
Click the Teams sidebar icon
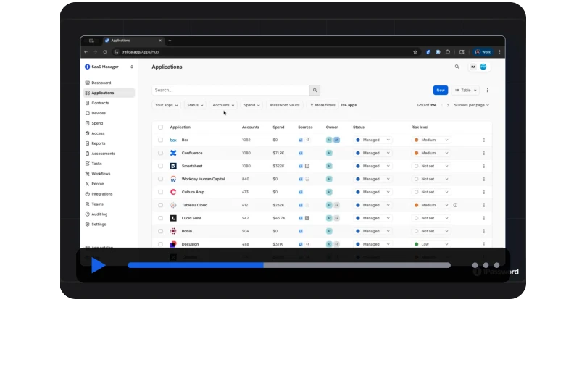tap(87, 204)
